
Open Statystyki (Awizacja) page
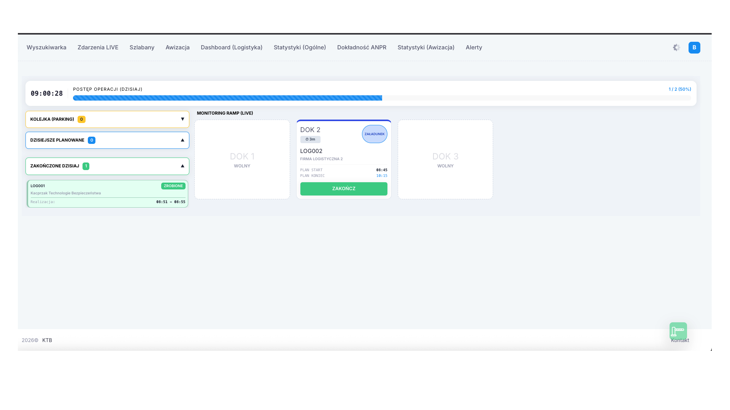coord(426,47)
